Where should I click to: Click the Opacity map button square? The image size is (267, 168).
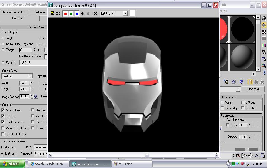pos(257,137)
